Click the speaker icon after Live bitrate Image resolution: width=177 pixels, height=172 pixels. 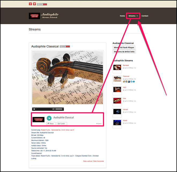(x=135, y=101)
